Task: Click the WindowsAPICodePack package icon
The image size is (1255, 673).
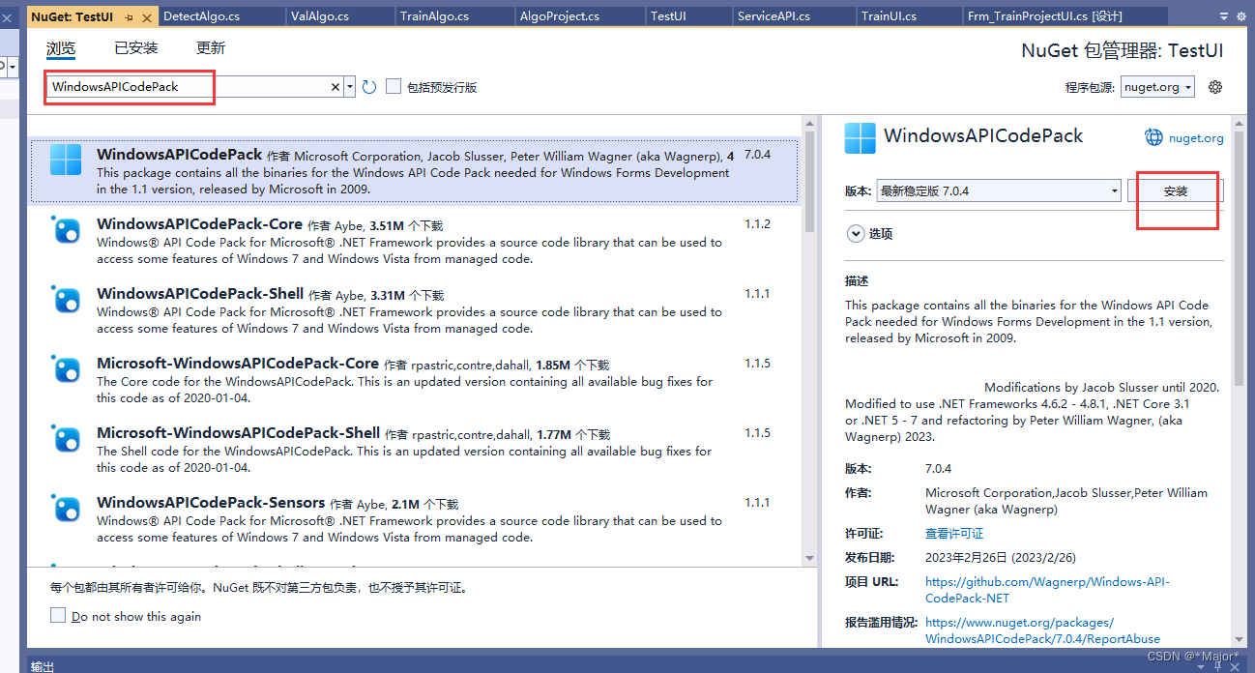Action: point(65,159)
